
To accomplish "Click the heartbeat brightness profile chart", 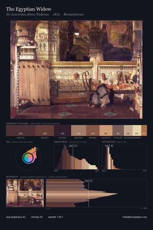I will (x=96, y=193).
